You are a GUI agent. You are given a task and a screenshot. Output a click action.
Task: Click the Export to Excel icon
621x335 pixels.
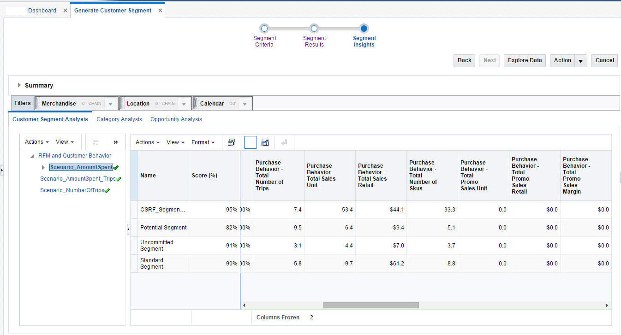[x=232, y=142]
